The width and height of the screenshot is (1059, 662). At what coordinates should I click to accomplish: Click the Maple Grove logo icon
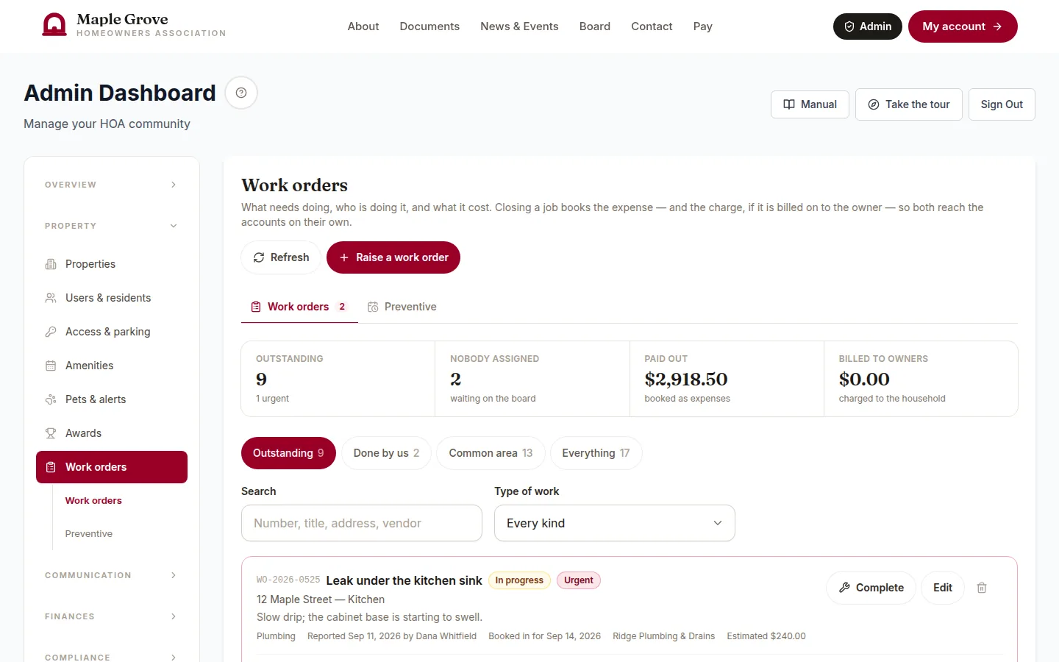click(54, 24)
